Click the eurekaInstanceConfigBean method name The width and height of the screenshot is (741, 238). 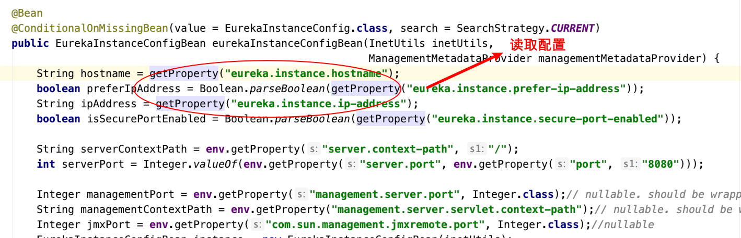(x=287, y=43)
